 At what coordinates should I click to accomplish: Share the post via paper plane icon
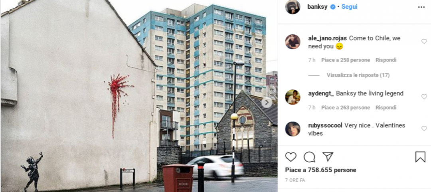point(328,157)
